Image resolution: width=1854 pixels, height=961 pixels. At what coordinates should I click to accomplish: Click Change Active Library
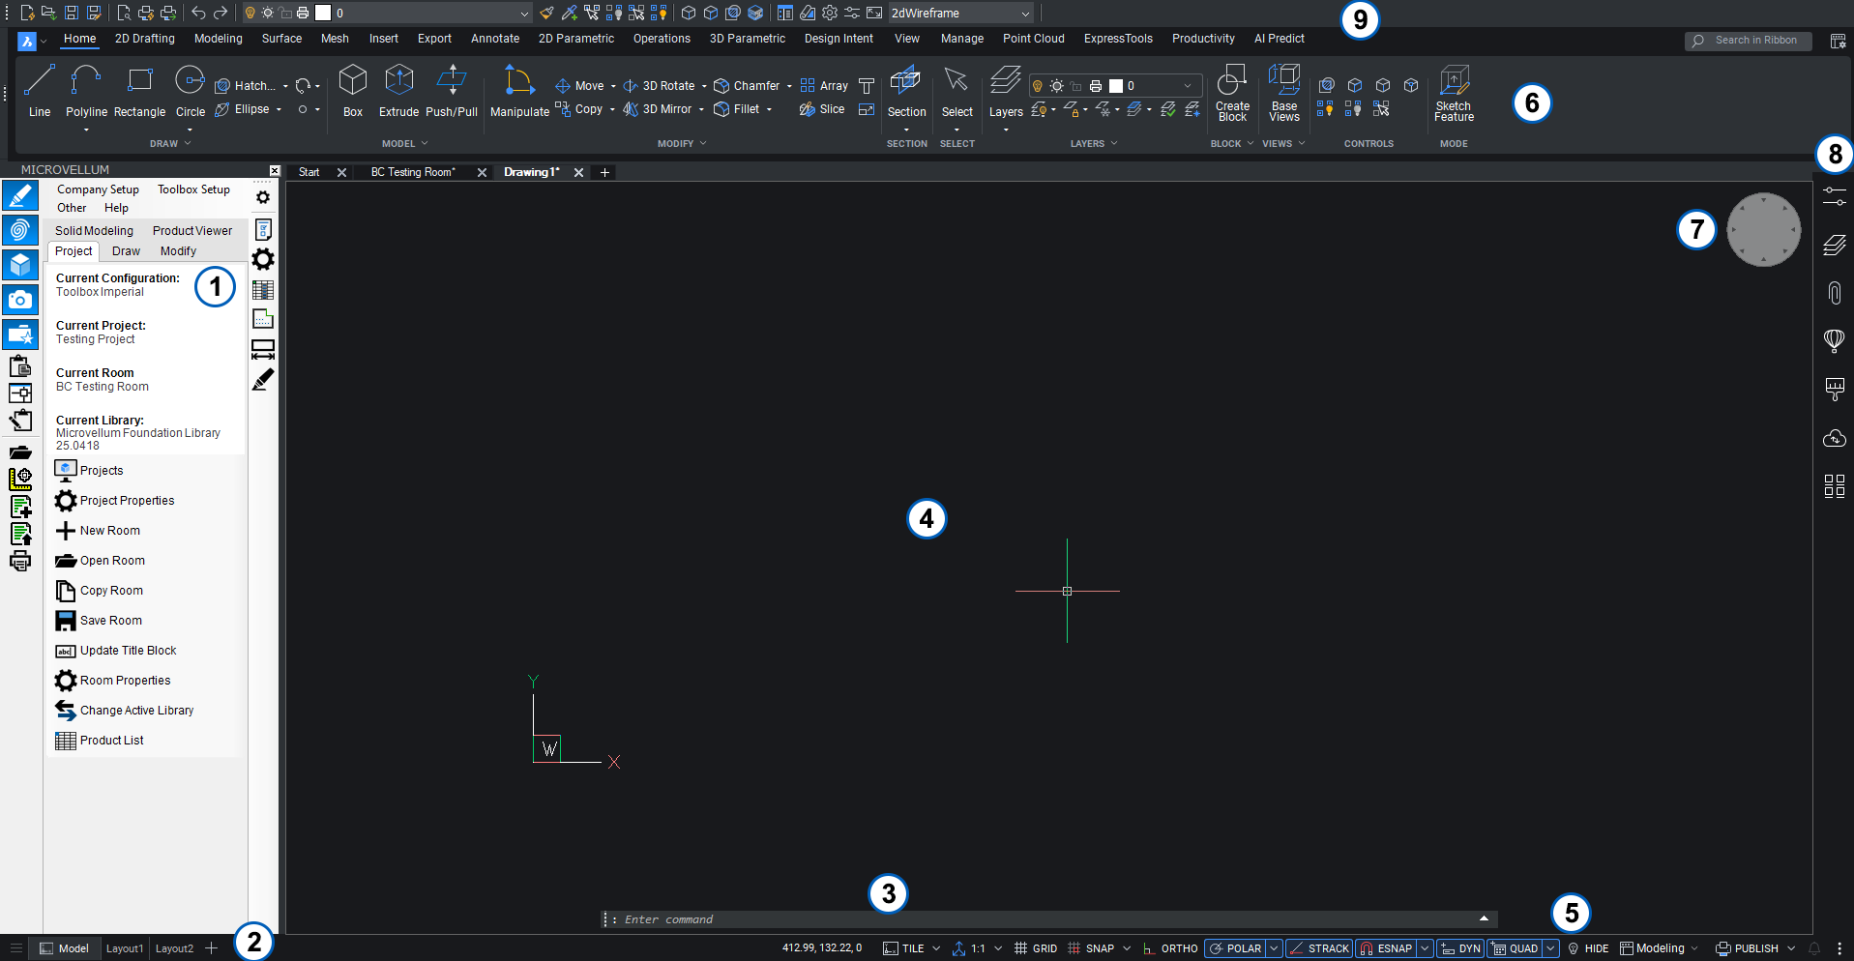click(x=136, y=711)
